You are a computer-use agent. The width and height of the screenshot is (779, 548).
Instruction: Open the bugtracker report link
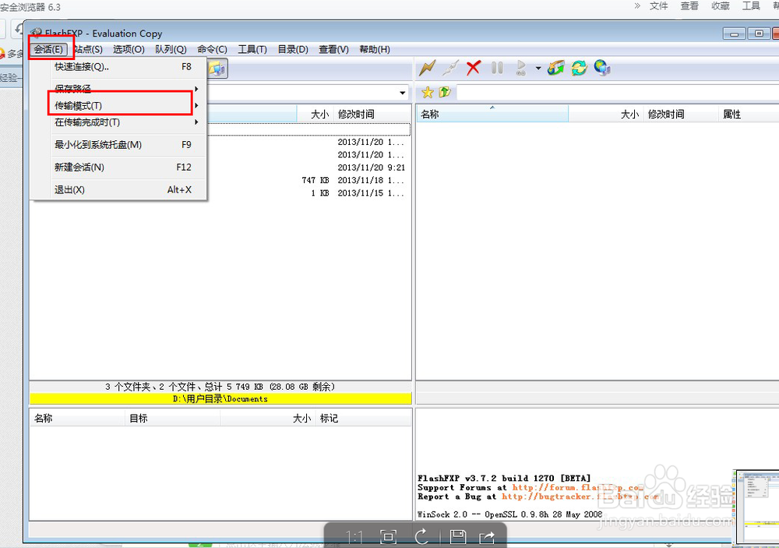click(x=580, y=497)
